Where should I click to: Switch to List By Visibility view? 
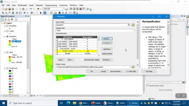pyautogui.click(x=9, y=20)
